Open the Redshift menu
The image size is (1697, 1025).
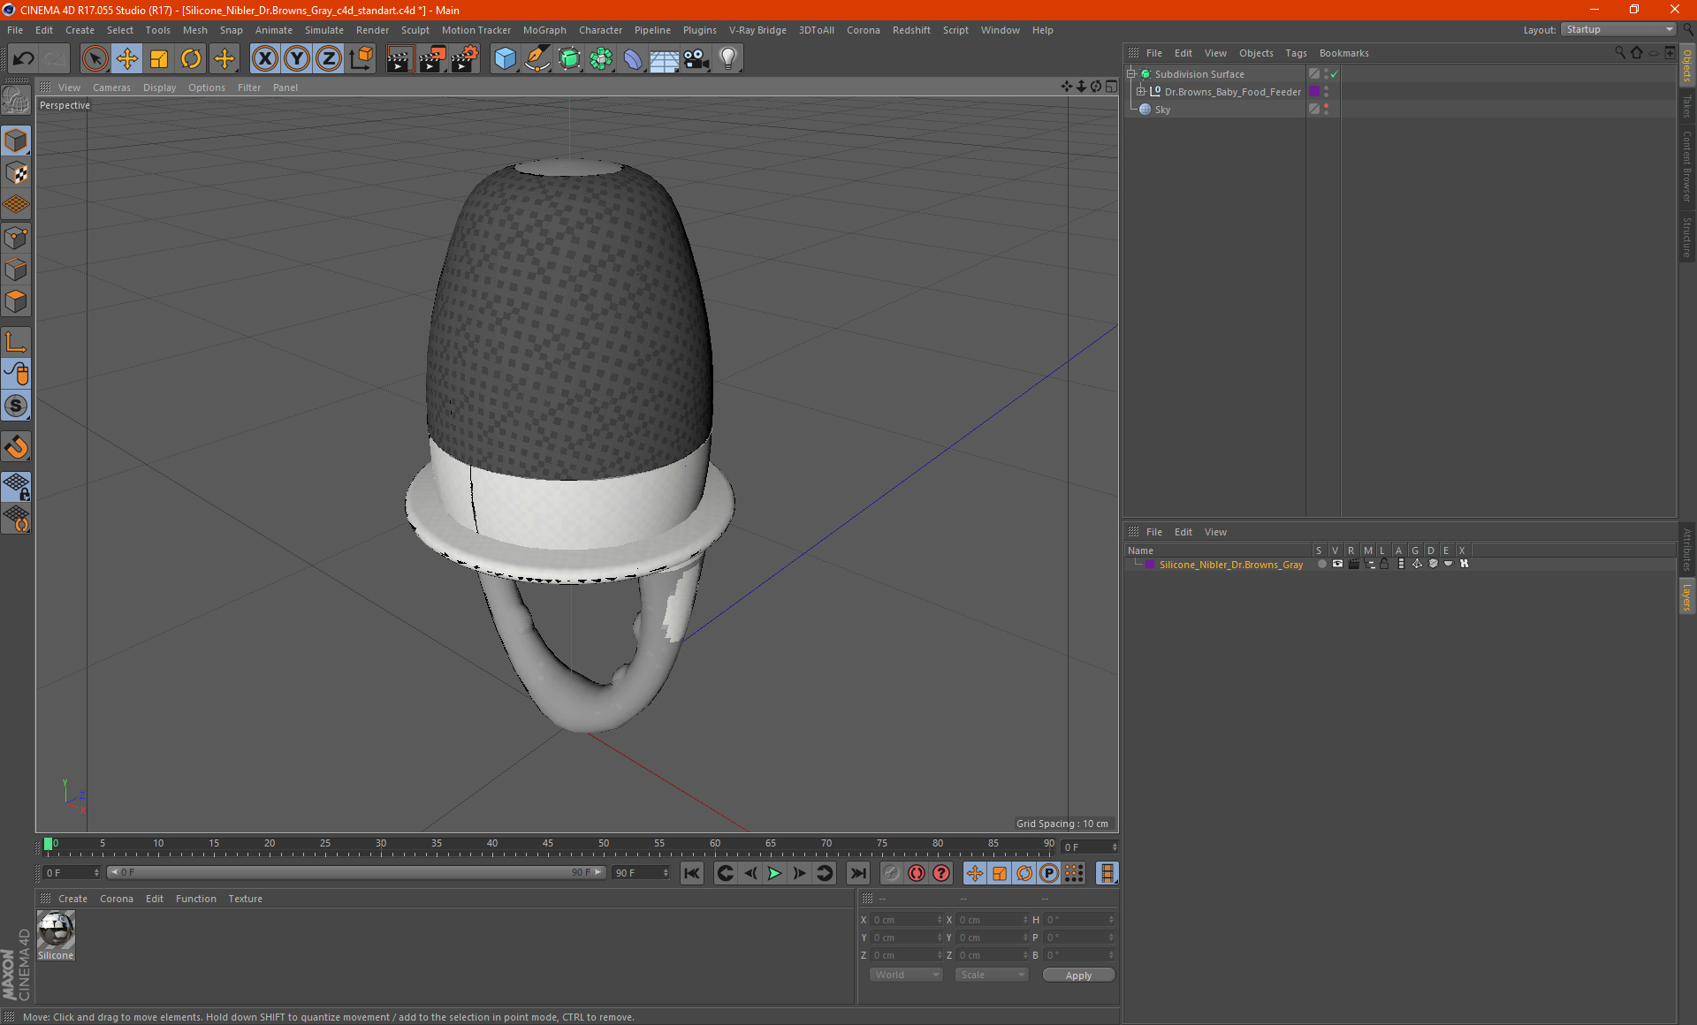click(911, 30)
